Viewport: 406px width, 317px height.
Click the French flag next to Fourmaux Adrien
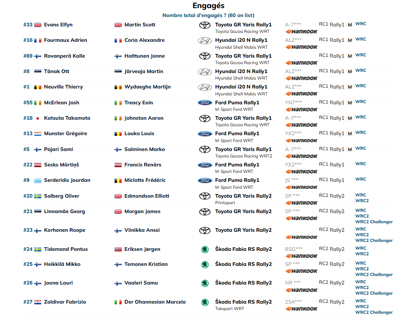(x=38, y=41)
